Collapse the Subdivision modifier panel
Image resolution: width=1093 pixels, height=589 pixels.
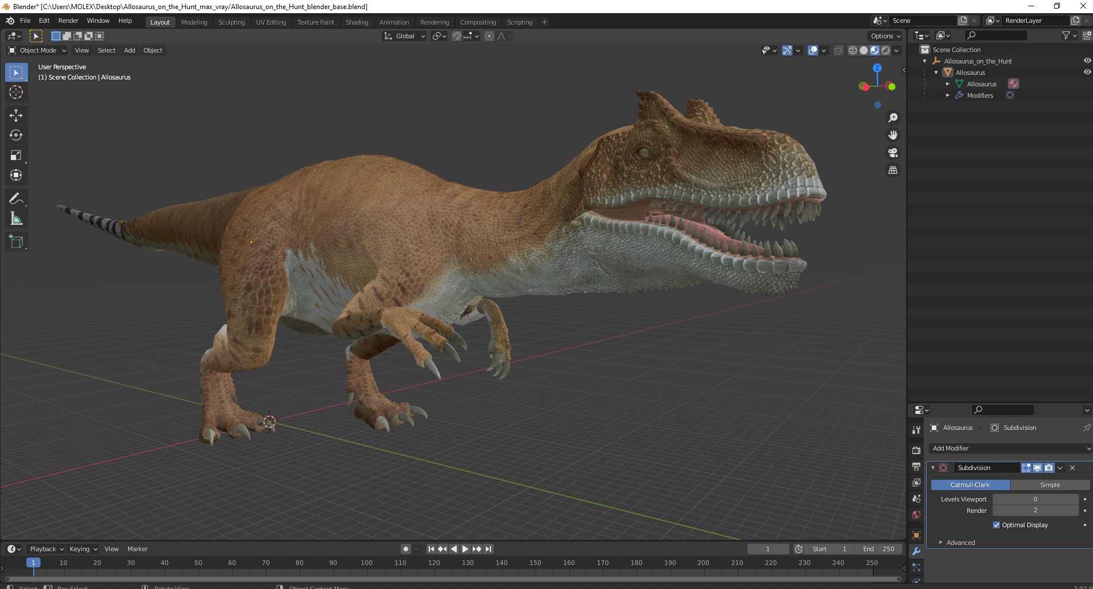pos(933,468)
